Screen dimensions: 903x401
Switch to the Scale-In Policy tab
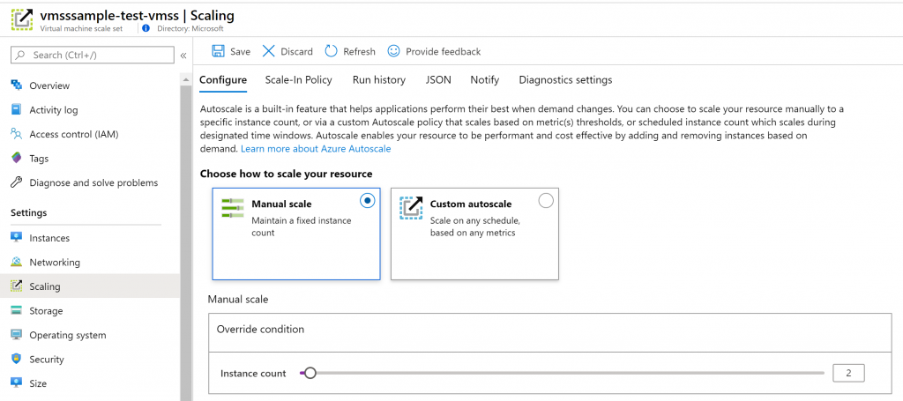click(298, 80)
